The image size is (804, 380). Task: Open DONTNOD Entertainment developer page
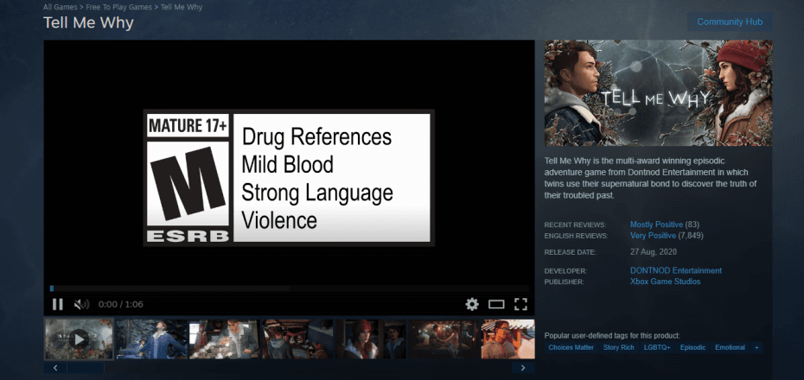(x=676, y=270)
